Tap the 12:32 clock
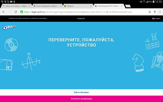The width and height of the screenshot is (163, 102). pyautogui.click(x=158, y=2)
